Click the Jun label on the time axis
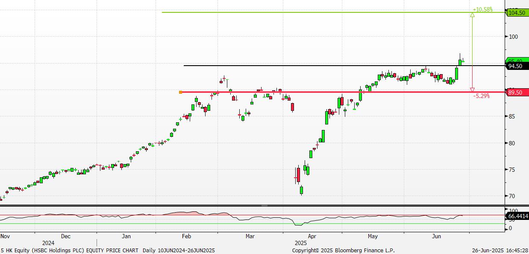 pos(437,236)
